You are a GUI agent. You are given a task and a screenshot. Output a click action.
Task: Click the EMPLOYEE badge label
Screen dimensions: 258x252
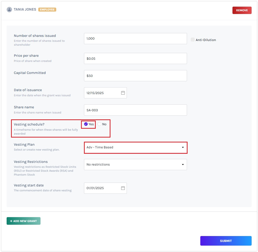point(47,10)
